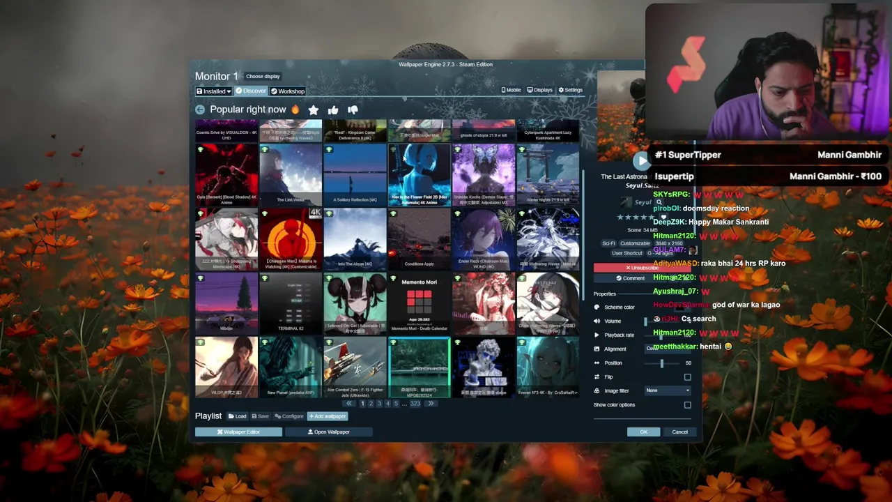This screenshot has height=502, width=892.
Task: Enable the Show color options checkbox
Action: (x=688, y=405)
